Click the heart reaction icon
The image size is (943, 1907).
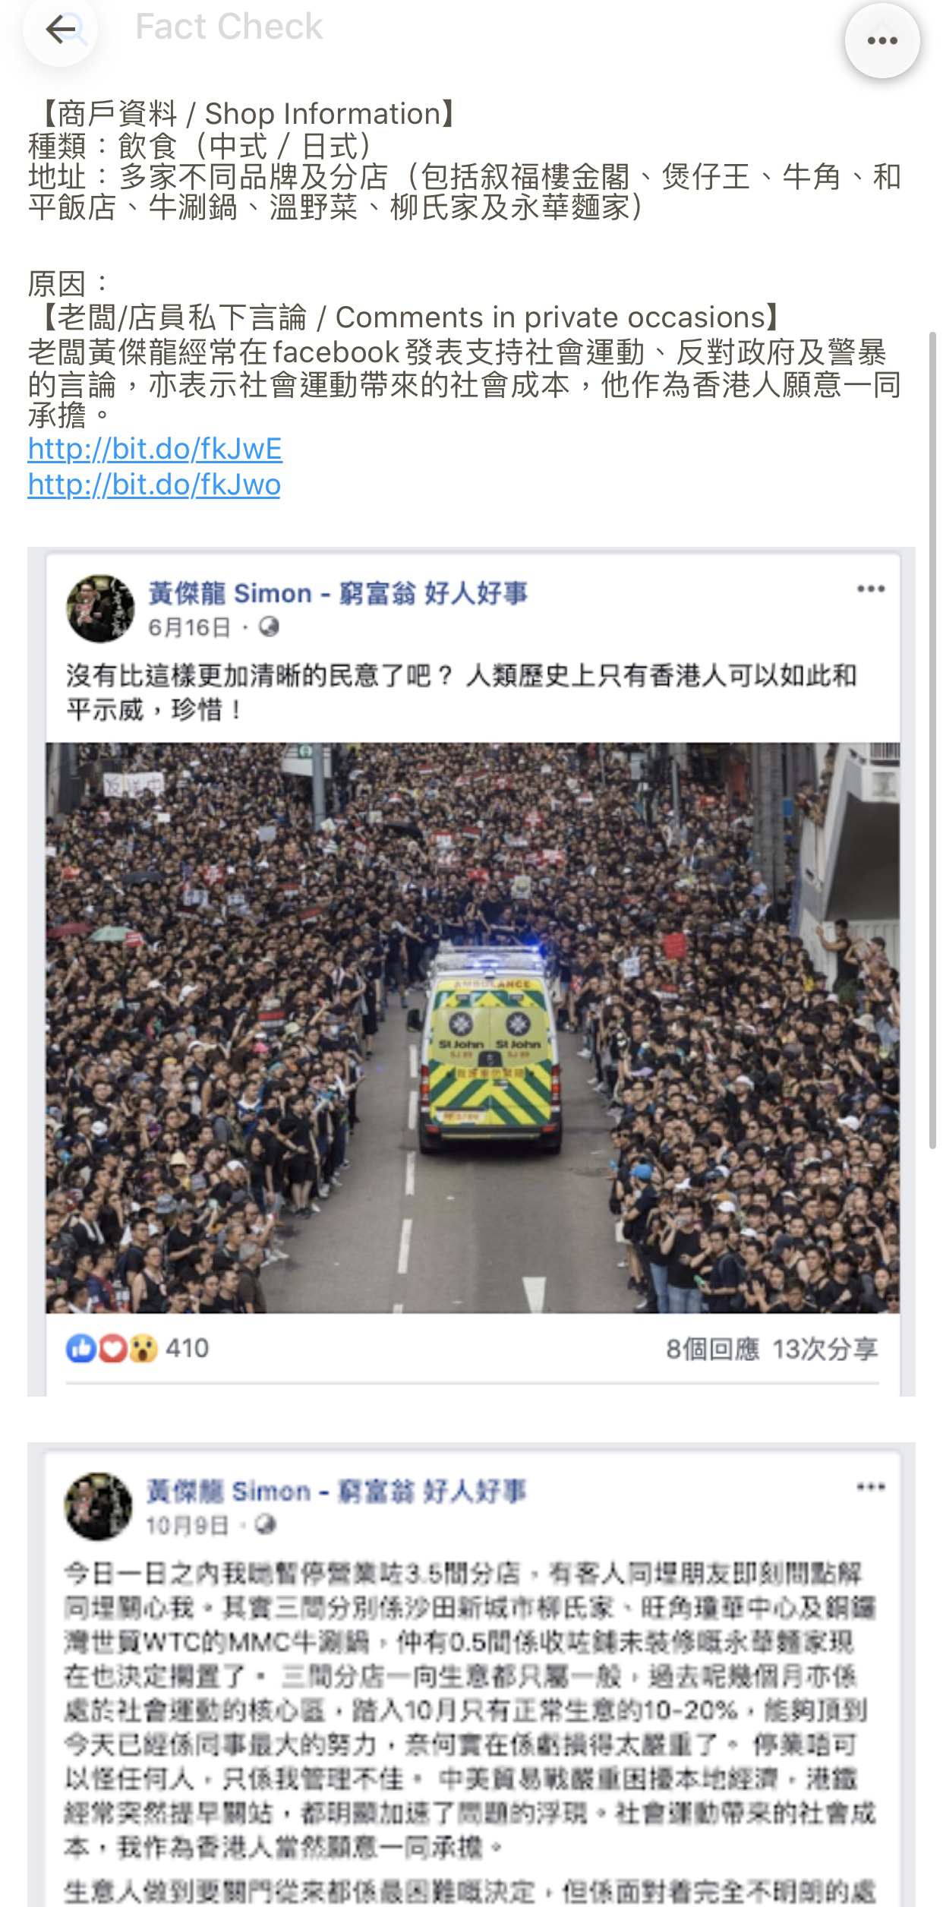[x=112, y=1349]
